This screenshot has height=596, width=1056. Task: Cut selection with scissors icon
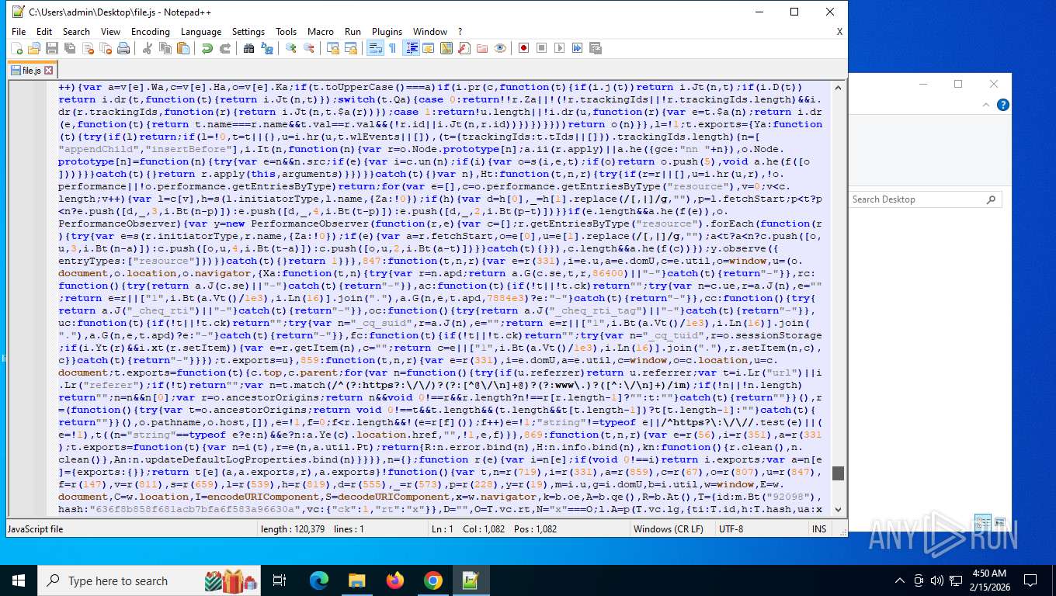pyautogui.click(x=147, y=48)
